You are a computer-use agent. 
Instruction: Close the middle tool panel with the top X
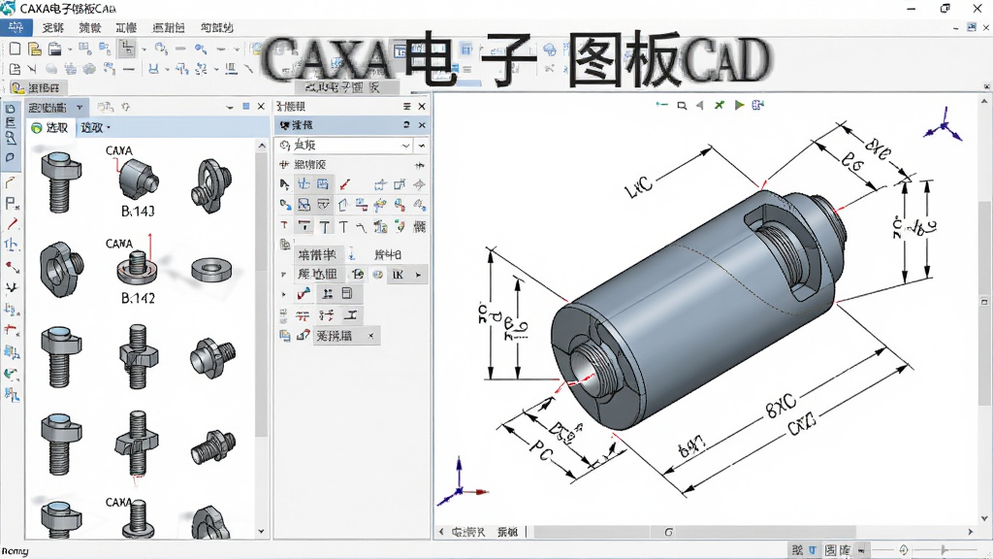(x=422, y=107)
